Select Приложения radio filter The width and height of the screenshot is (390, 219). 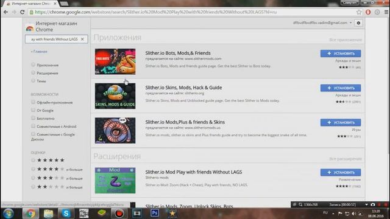33,65
